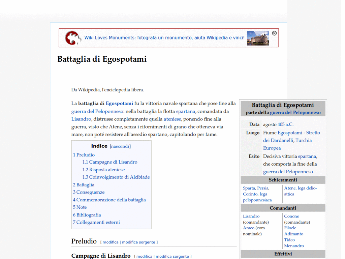
Task: Open the Lisandro link in intro paragraph
Action: (81, 119)
